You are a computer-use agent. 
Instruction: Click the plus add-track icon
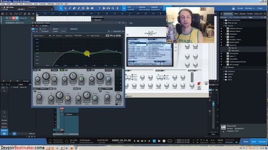pyautogui.click(x=33, y=14)
